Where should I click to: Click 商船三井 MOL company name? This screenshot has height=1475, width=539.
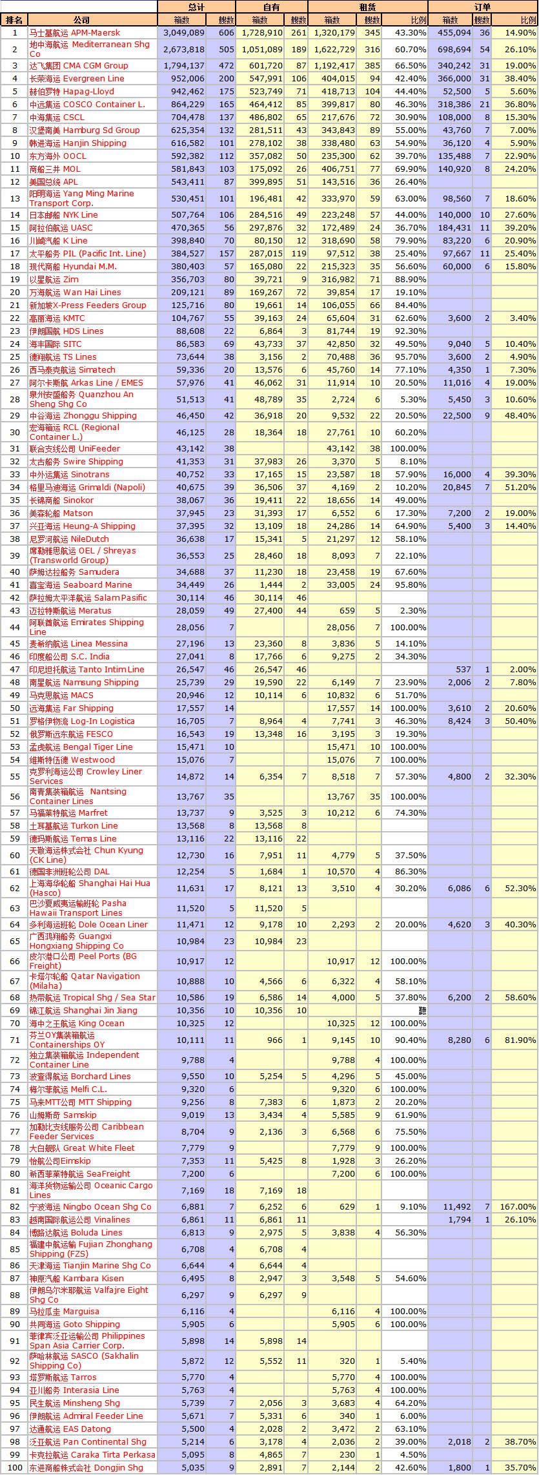[x=55, y=169]
